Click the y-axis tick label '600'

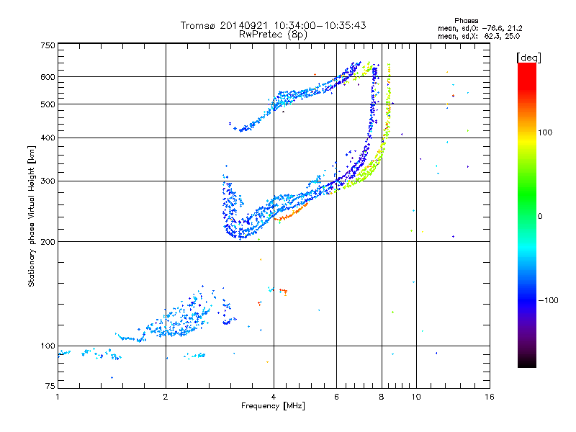48,77
